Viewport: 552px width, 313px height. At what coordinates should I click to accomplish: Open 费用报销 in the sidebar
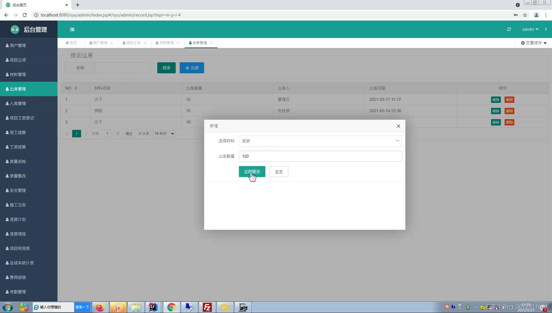[29, 277]
